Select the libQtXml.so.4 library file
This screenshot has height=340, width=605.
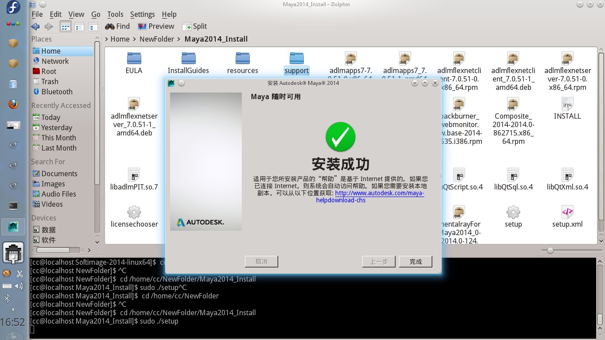(x=567, y=179)
